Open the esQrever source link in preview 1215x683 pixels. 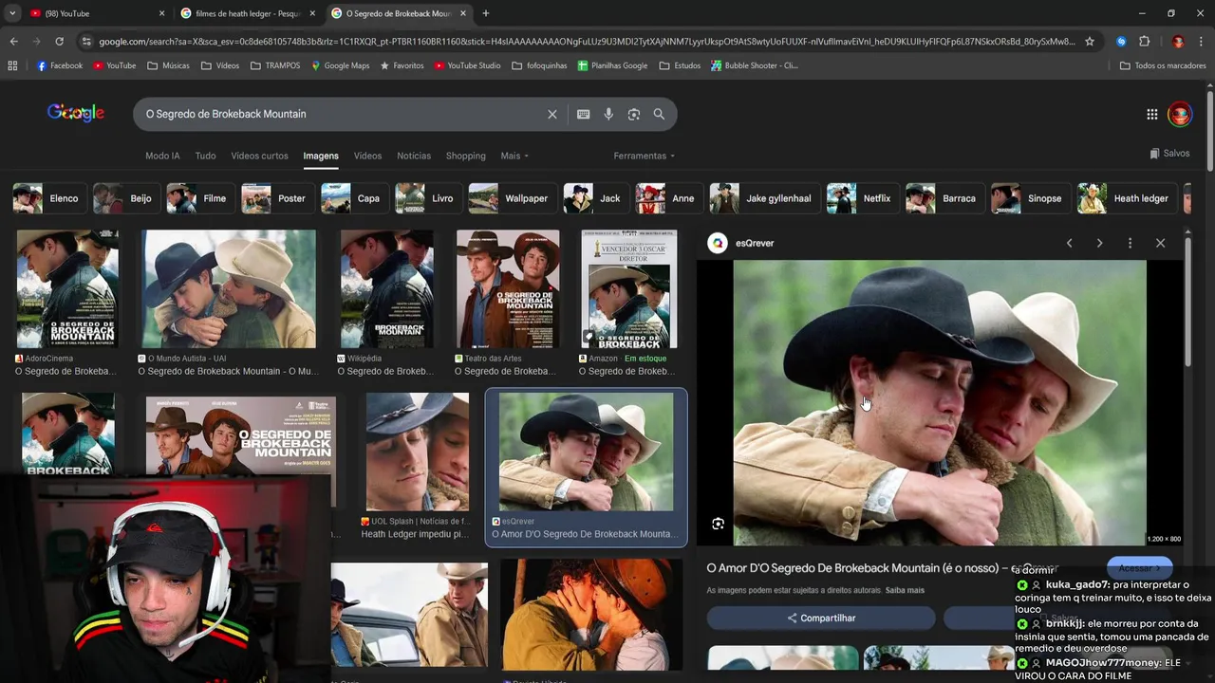point(742,243)
